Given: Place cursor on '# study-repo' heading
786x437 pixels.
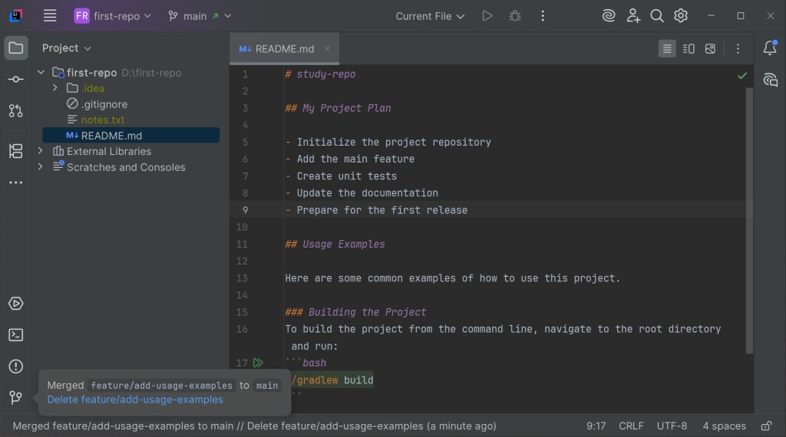Looking at the screenshot, I should tap(320, 74).
